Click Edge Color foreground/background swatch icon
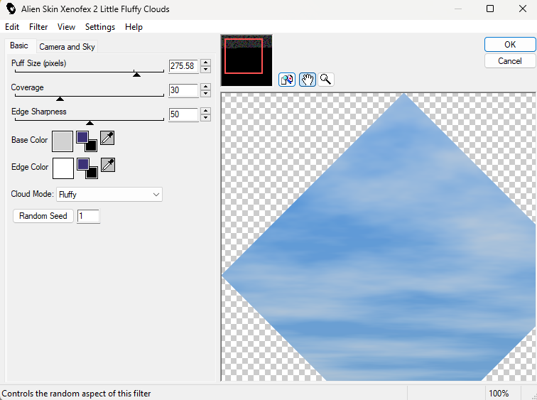 click(87, 168)
